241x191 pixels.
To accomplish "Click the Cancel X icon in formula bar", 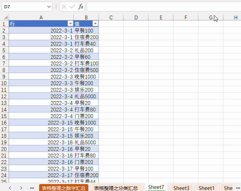I will pos(64,7).
